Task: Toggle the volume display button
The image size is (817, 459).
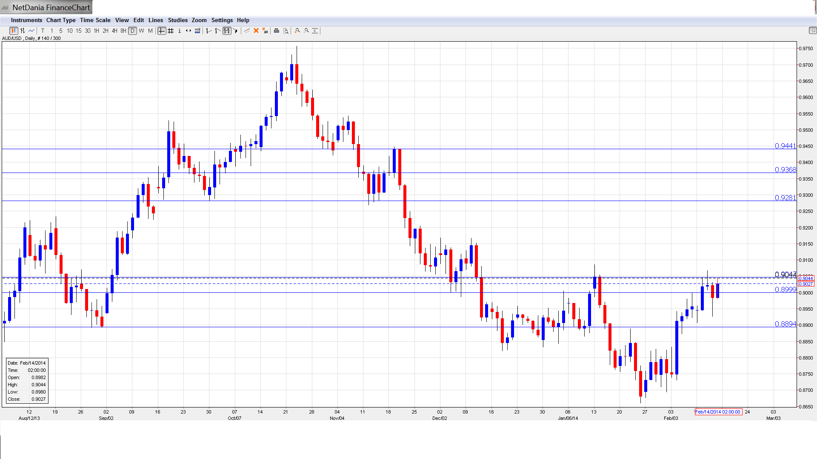Action: pos(197,31)
